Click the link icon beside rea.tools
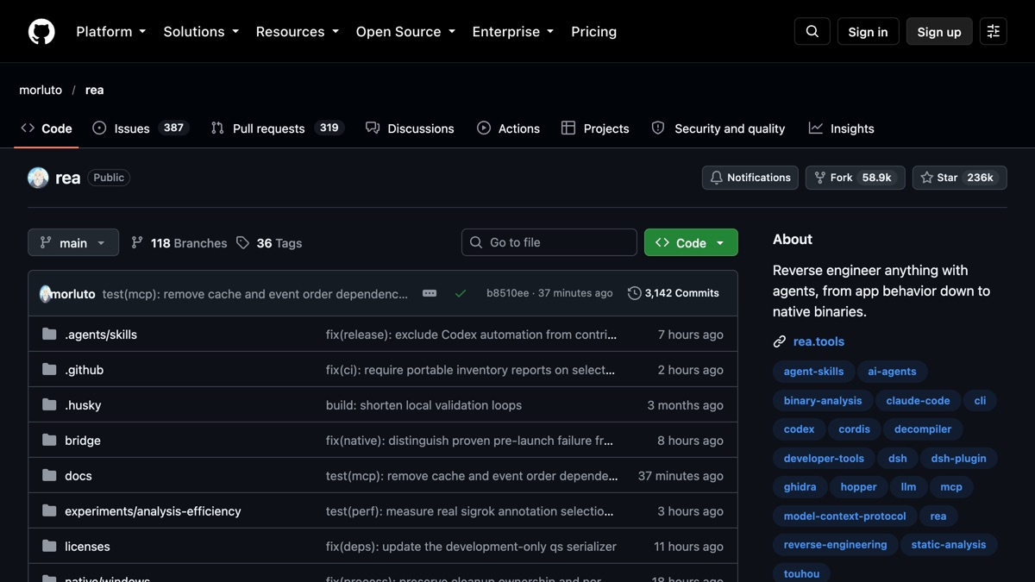The image size is (1035, 582). [x=780, y=342]
